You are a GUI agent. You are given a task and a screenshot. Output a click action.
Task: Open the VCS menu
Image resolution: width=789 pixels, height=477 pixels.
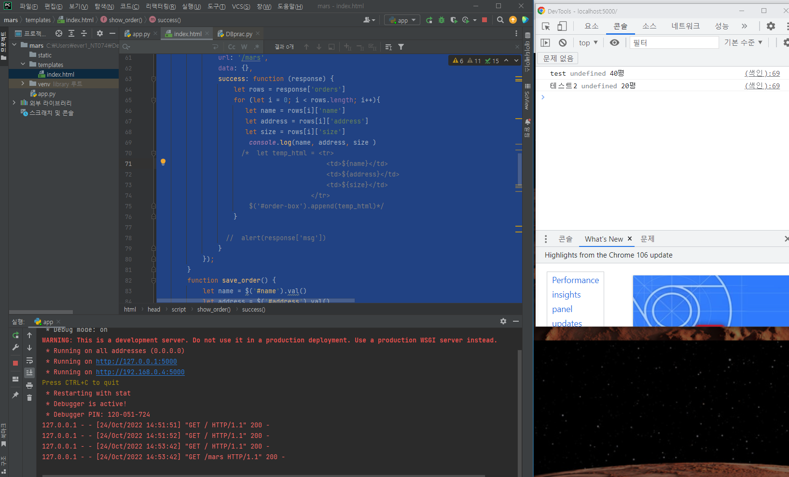point(241,6)
